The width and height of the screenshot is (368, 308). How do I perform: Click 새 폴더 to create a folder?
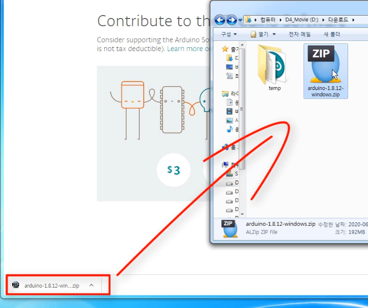coord(332,34)
